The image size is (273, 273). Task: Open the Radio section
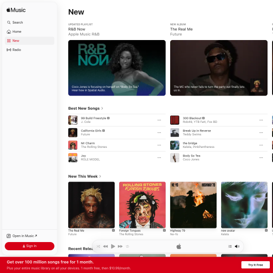[x=30, y=50]
